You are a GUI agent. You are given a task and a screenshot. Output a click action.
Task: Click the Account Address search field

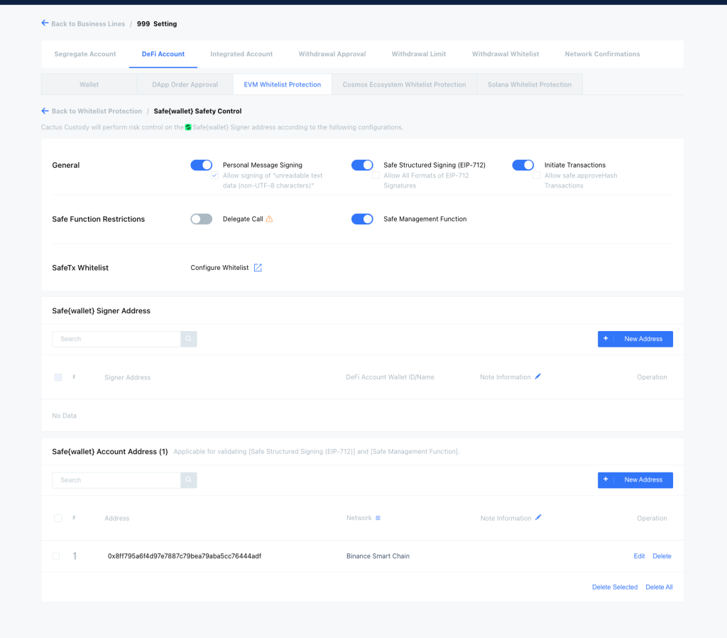[116, 480]
